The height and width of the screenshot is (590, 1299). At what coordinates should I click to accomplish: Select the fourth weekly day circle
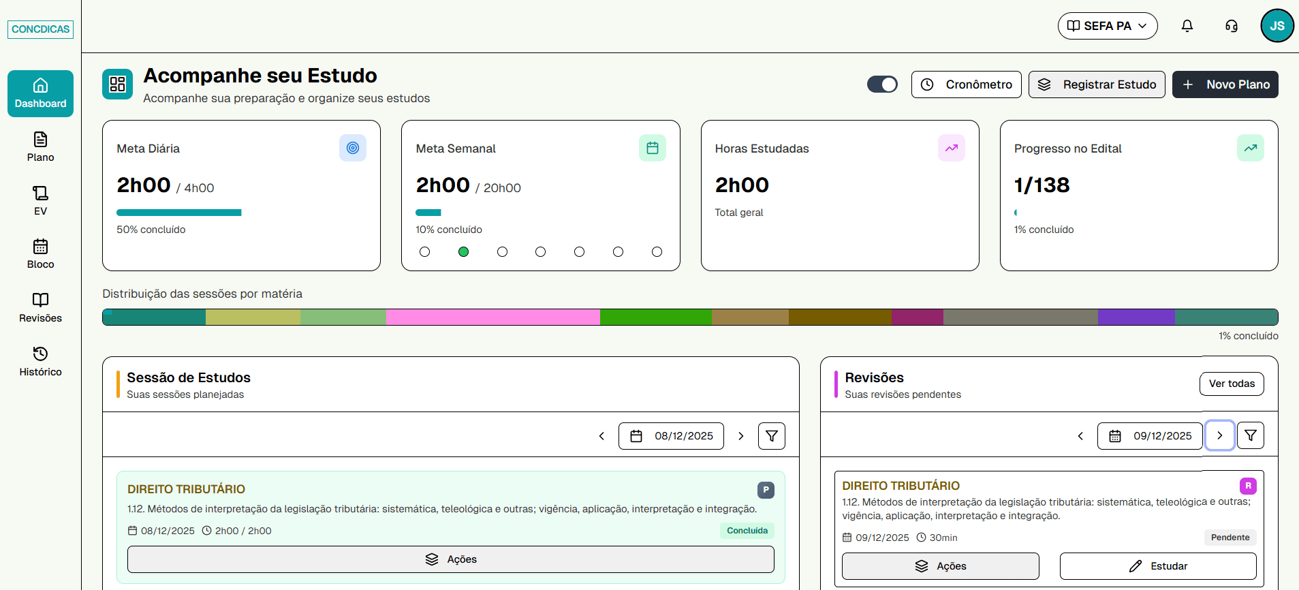click(x=541, y=252)
